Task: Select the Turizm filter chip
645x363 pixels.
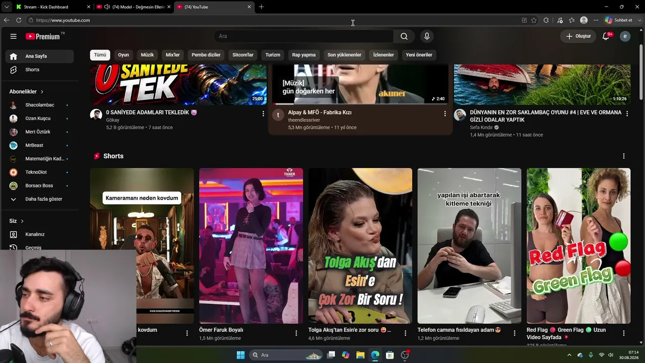Action: [x=273, y=55]
